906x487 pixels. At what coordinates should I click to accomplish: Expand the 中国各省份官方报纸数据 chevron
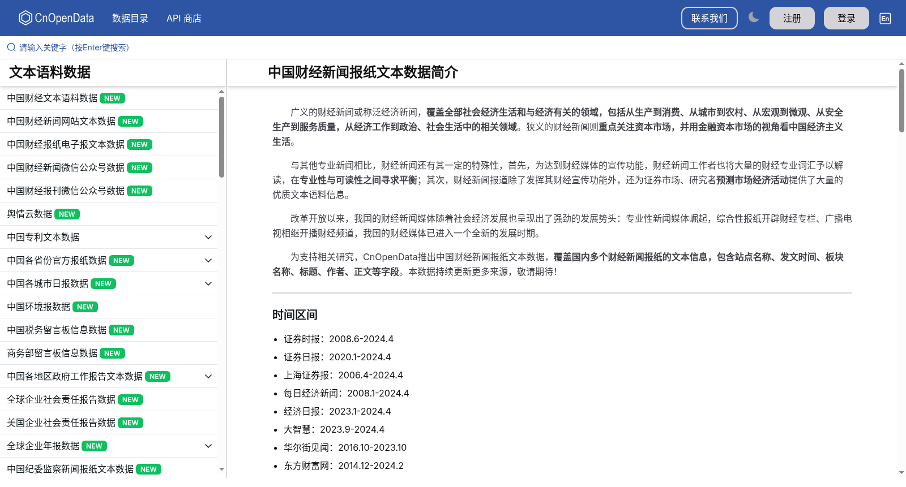[208, 260]
